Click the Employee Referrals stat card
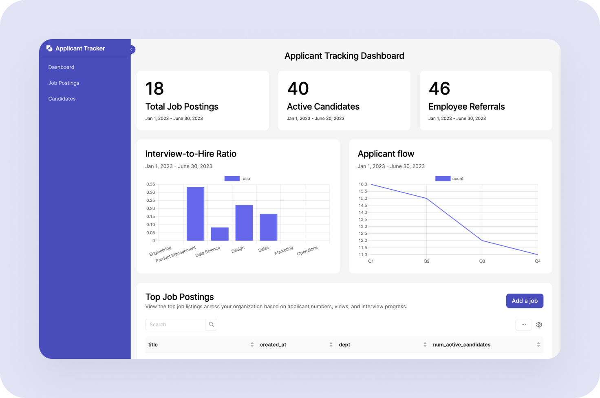 click(x=485, y=100)
